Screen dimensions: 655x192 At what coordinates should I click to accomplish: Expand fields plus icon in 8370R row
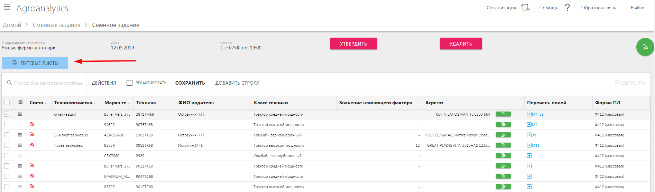(x=529, y=187)
